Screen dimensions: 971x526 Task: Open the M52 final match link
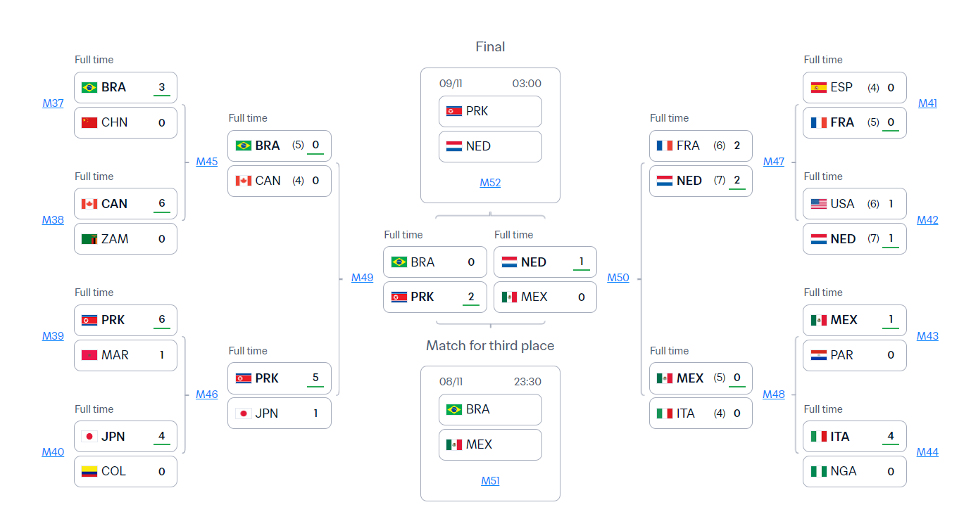pyautogui.click(x=490, y=183)
